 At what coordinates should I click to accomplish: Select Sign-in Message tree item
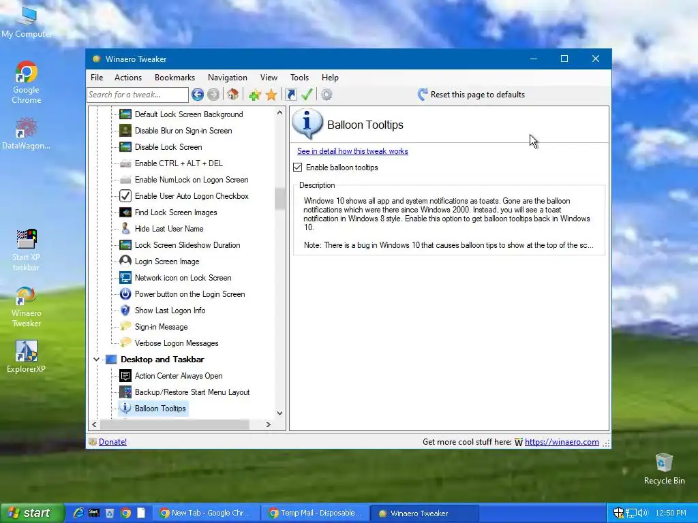coord(161,327)
